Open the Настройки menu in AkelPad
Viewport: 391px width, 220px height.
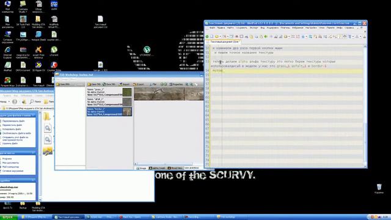pos(311,28)
